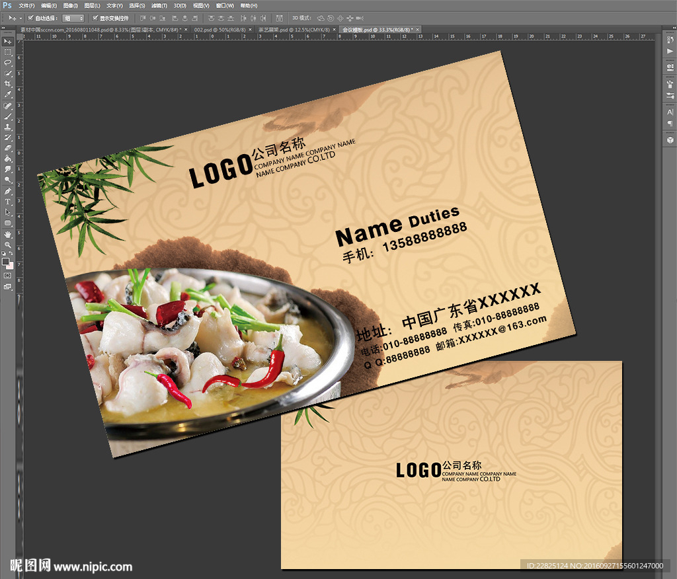Click the foreground color swatch
The width and height of the screenshot is (677, 579).
5,262
